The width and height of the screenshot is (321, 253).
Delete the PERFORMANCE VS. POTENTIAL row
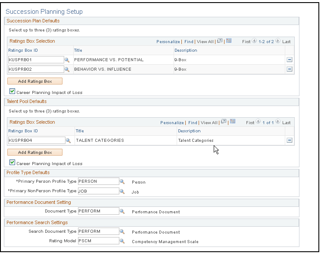click(289, 59)
